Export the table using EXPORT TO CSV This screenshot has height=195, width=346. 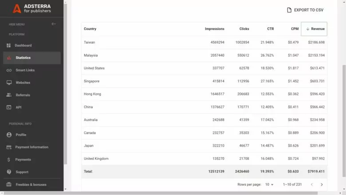305,10
